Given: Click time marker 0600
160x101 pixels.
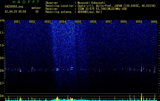Looking at the screenshot, I should (154, 21).
